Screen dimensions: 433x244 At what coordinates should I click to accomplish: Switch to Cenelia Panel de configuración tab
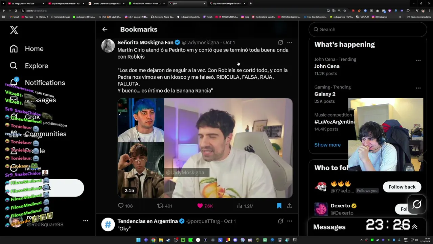pyautogui.click(x=106, y=3)
